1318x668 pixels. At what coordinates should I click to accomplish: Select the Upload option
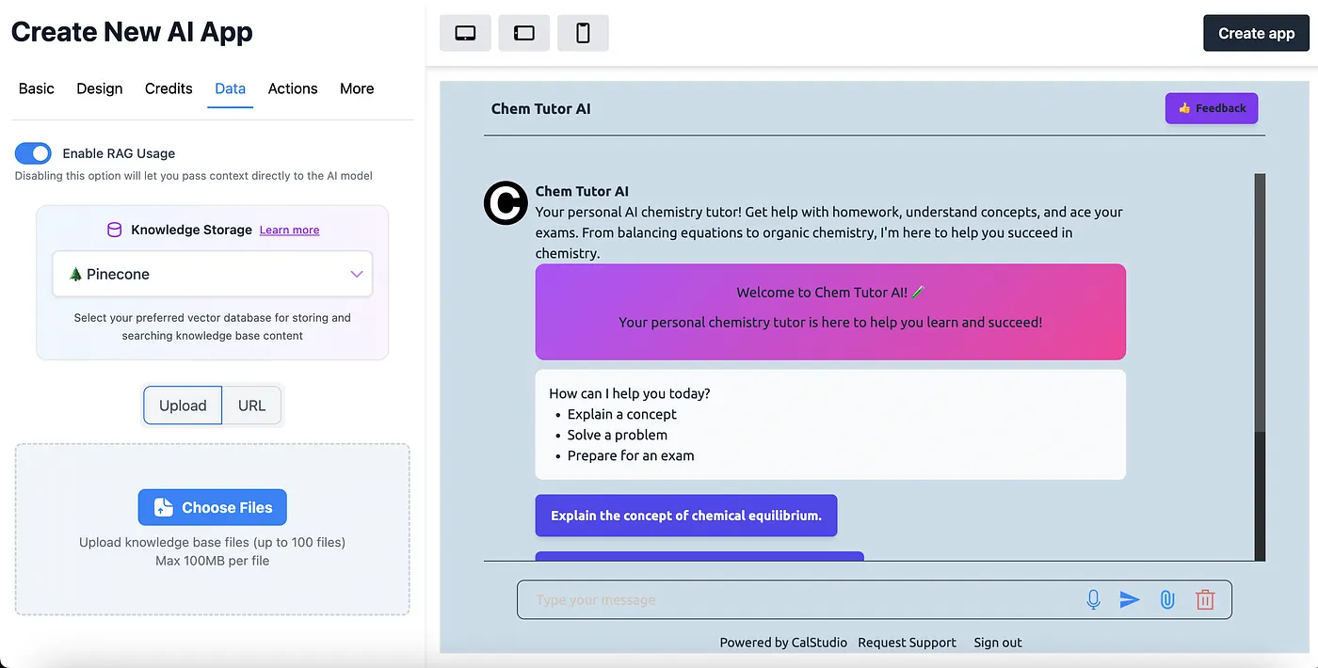182,405
